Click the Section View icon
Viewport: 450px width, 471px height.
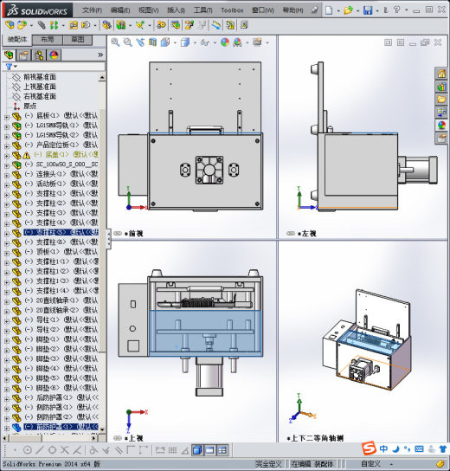click(153, 42)
